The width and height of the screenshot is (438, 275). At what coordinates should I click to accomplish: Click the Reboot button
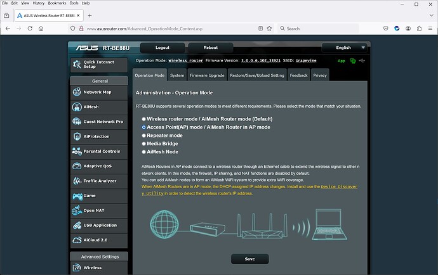click(x=211, y=48)
